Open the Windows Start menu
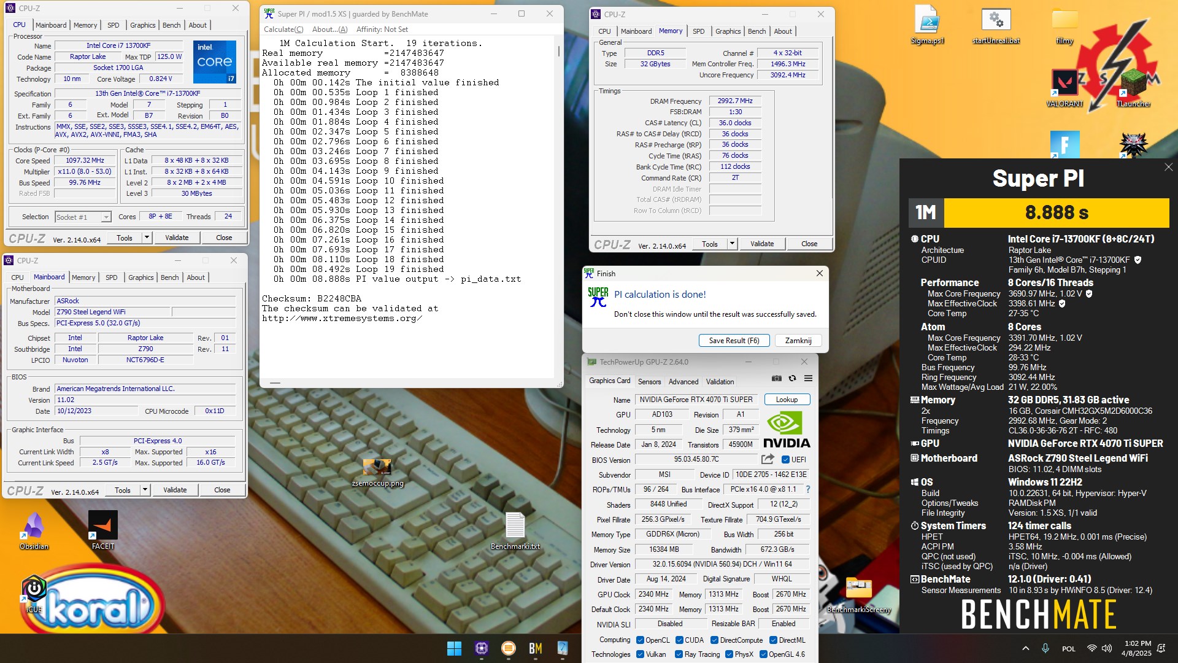 click(454, 648)
